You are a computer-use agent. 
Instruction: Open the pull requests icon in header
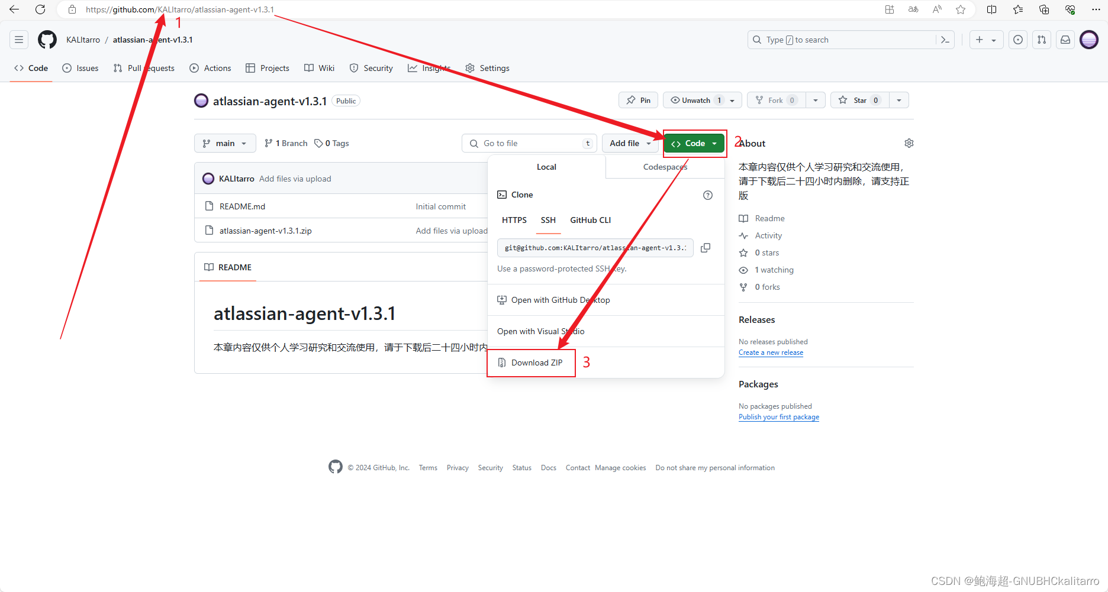[x=1041, y=40]
